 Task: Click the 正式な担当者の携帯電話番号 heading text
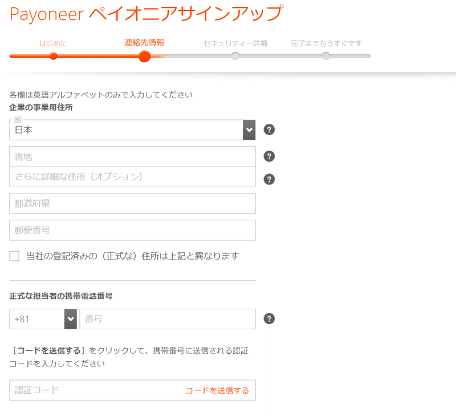(61, 296)
